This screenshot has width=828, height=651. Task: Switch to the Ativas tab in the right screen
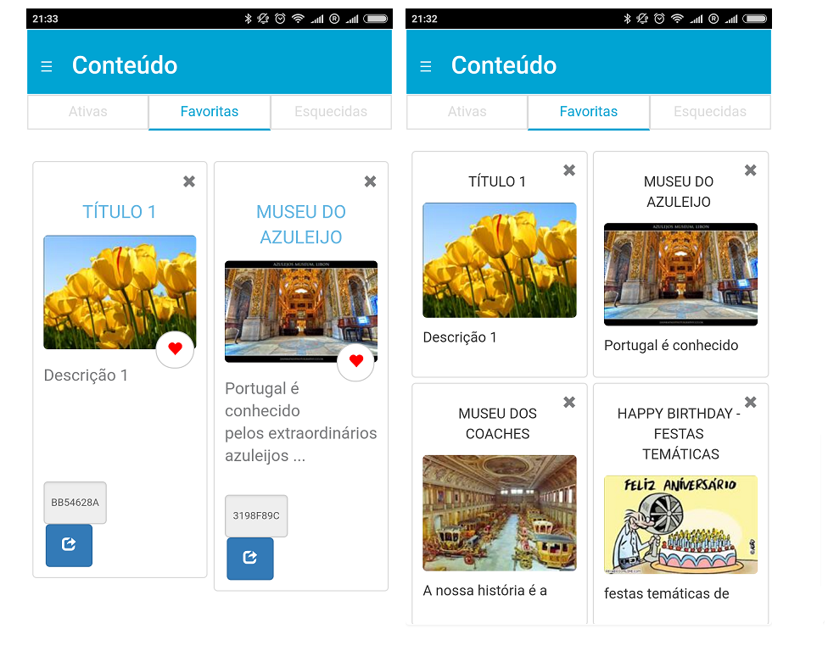coord(467,112)
